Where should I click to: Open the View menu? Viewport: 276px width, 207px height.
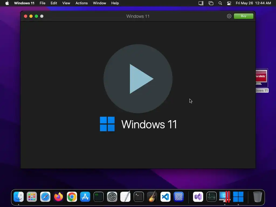(66, 3)
